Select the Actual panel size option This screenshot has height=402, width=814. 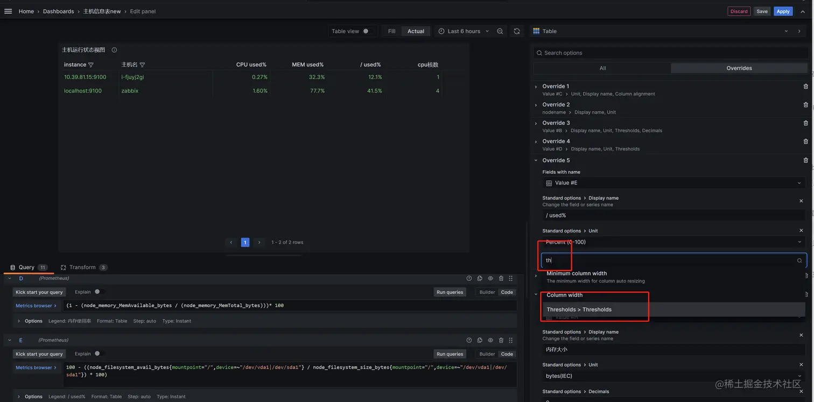[416, 31]
